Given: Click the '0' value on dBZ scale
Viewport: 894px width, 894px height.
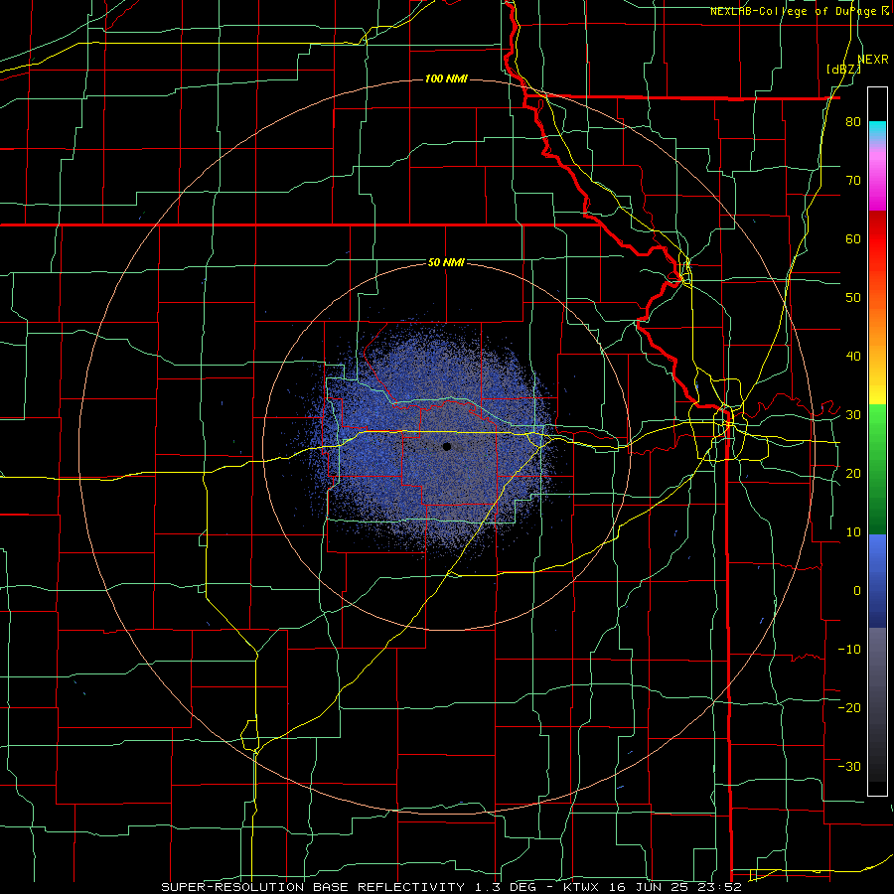Looking at the screenshot, I should pos(857,591).
